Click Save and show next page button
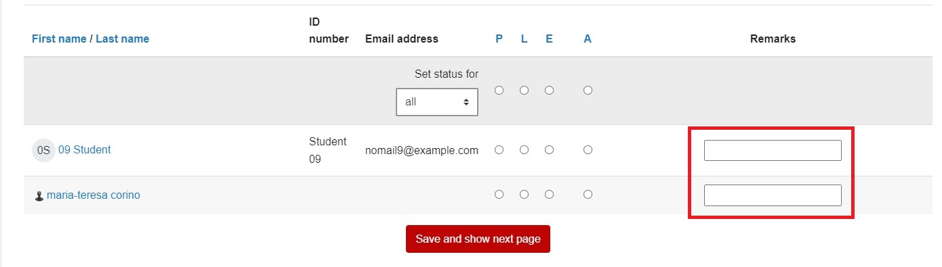942x267 pixels. (x=478, y=239)
